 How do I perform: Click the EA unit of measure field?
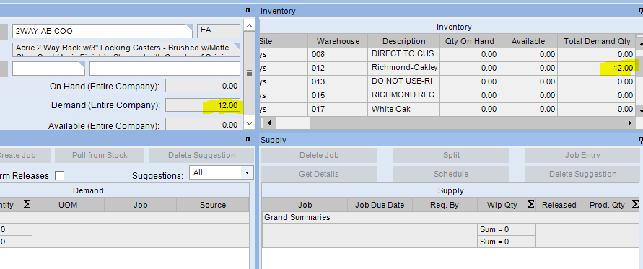click(x=219, y=31)
